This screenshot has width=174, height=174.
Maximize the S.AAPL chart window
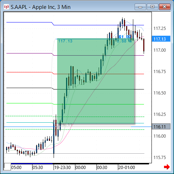click(x=153, y=7)
